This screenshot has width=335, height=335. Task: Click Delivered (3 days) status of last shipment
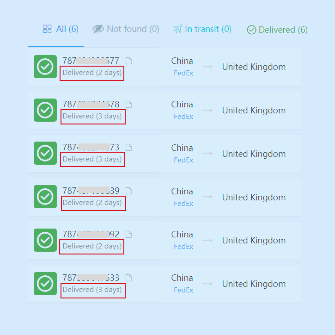pyautogui.click(x=92, y=290)
